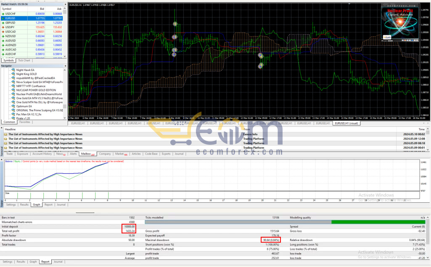Open the Code Base tab in Terminal

[151, 154]
